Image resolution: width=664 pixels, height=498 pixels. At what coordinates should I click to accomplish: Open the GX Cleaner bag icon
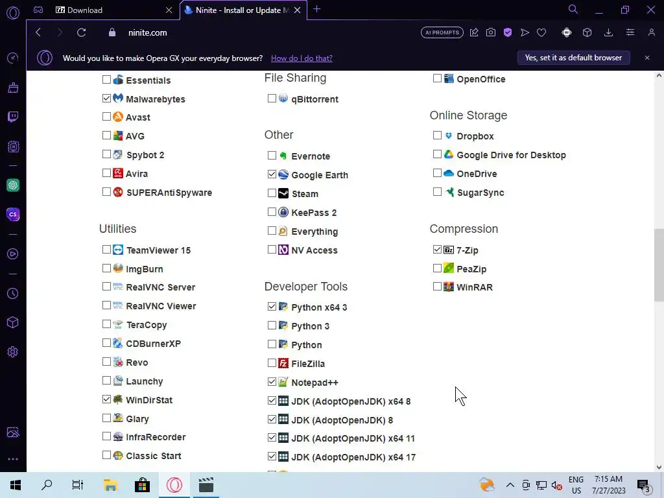click(13, 88)
